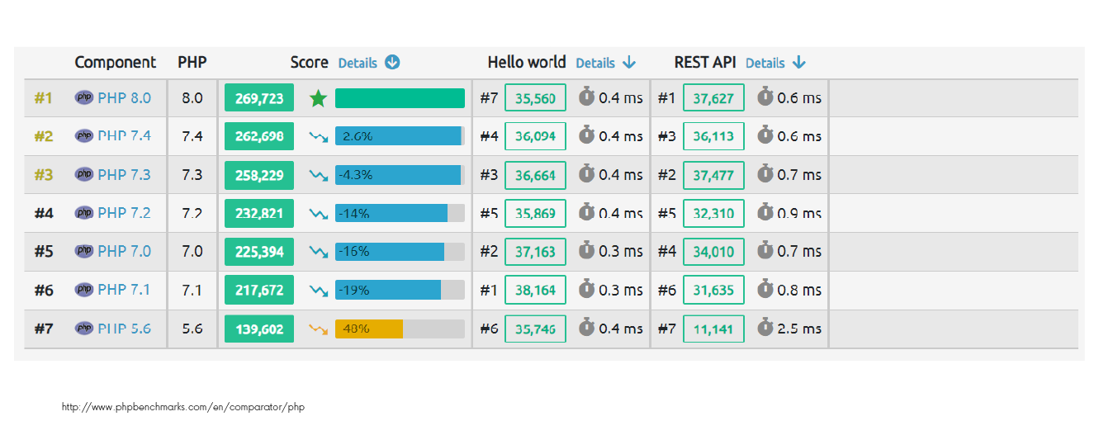1099x440 pixels.
Task: Click the orange downtrend arrow in PHP 5.6 row
Action: click(318, 329)
